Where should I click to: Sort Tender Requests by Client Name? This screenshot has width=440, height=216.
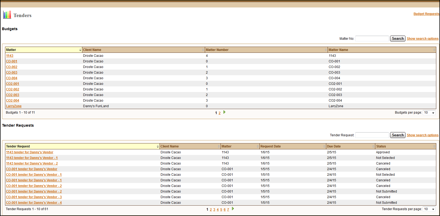[190, 146]
